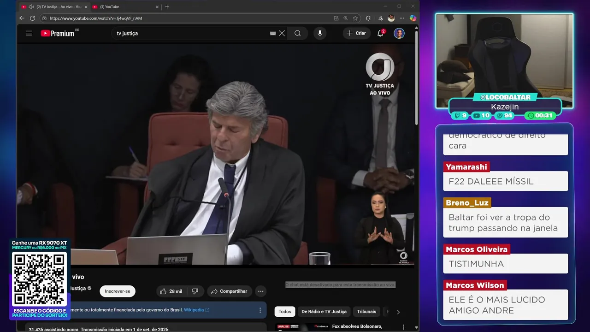Click the 00:31 timer badge
Screen dimensions: 590x332
point(540,115)
